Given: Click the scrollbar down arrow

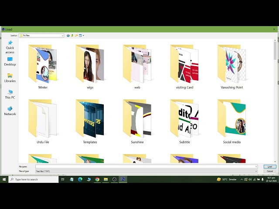Looking at the screenshot, I should click(x=275, y=162).
